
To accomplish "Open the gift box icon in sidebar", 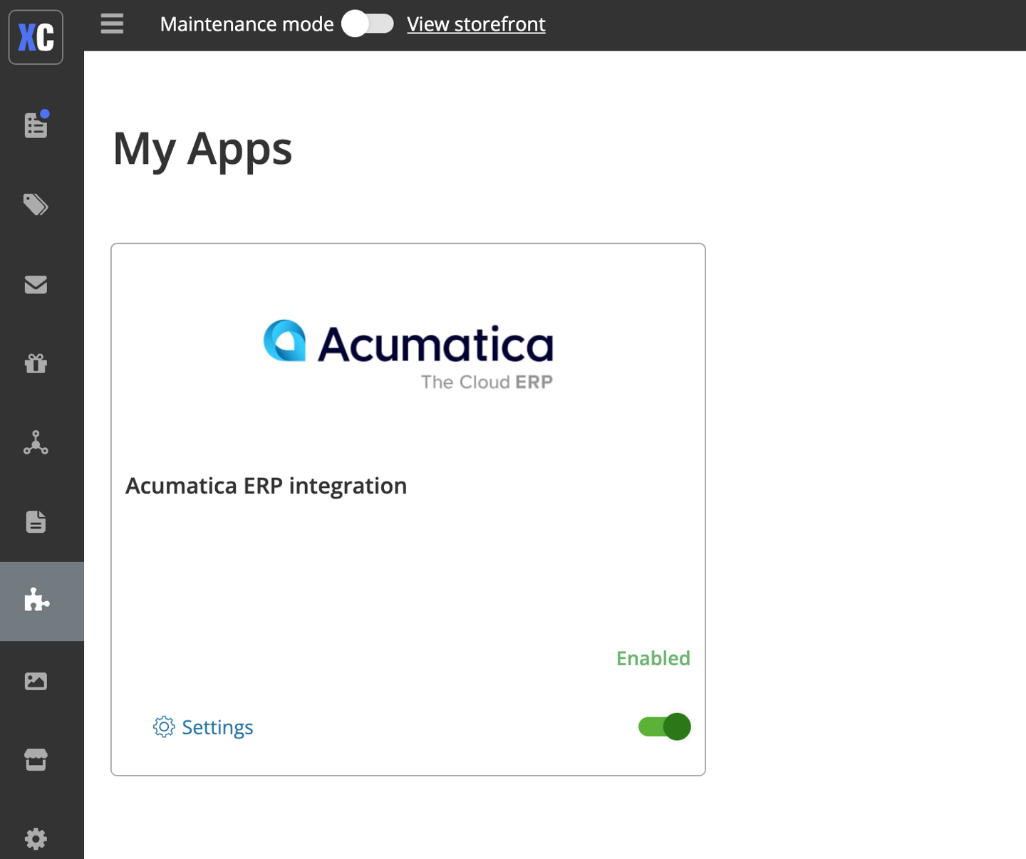I will (36, 364).
